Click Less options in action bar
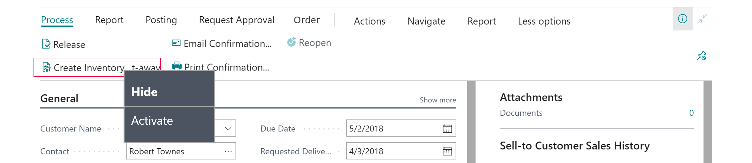Image resolution: width=752 pixels, height=163 pixels. coord(544,21)
